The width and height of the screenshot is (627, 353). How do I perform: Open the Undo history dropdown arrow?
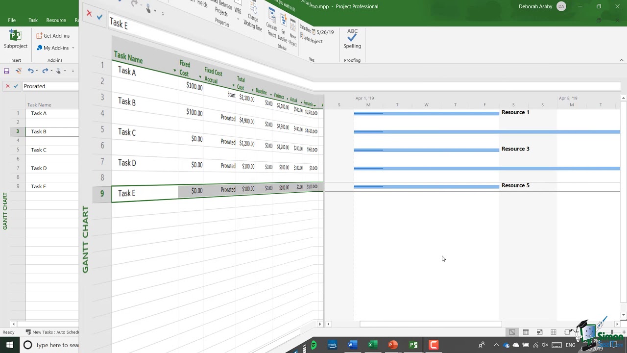pyautogui.click(x=37, y=71)
